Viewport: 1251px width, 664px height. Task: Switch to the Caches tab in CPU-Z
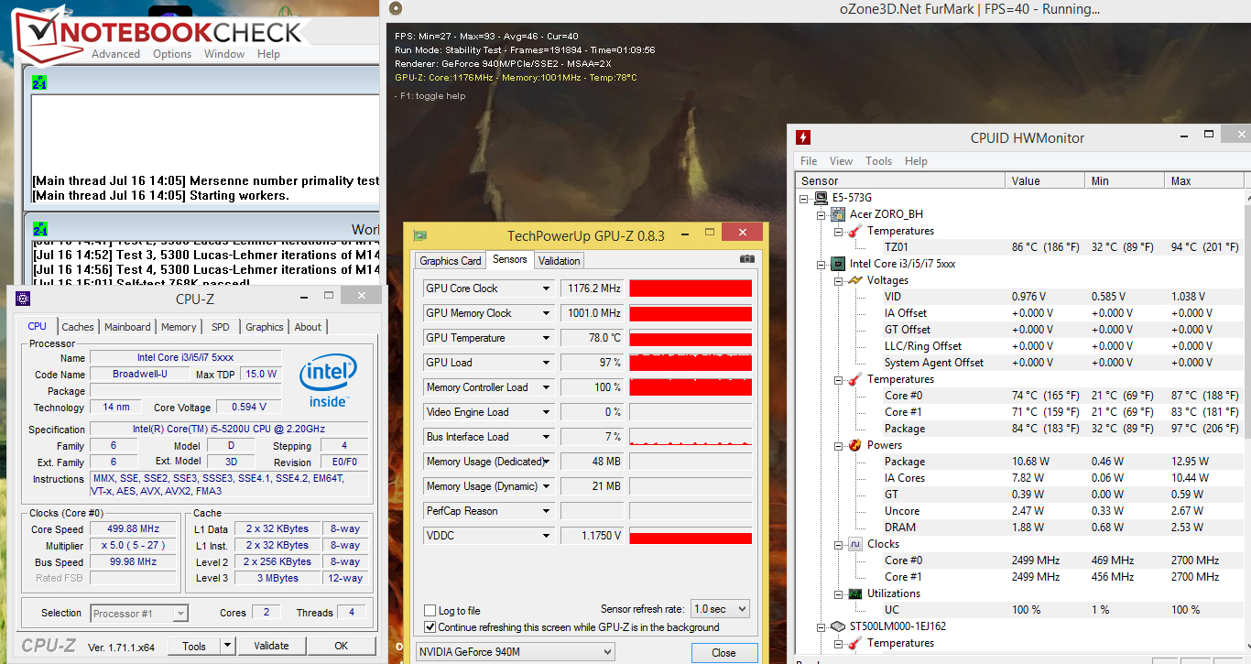point(78,327)
